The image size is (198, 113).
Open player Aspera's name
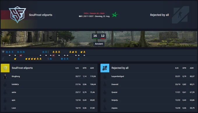click(x=114, y=108)
